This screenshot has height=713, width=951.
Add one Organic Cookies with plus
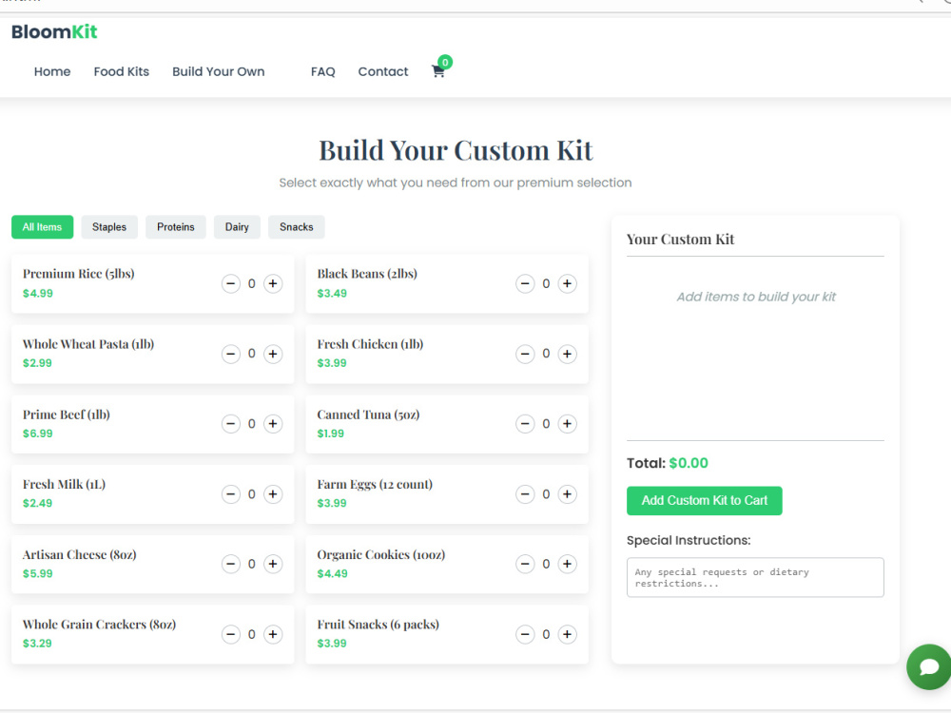pos(567,564)
